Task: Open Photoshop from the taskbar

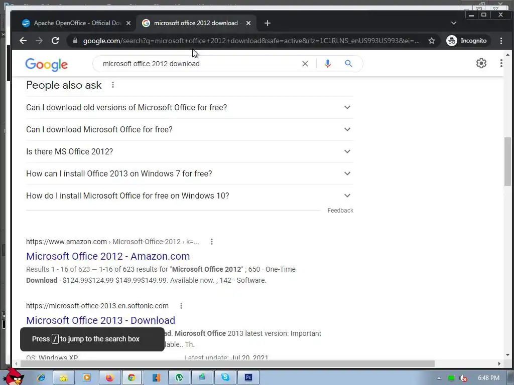Action: [x=248, y=377]
